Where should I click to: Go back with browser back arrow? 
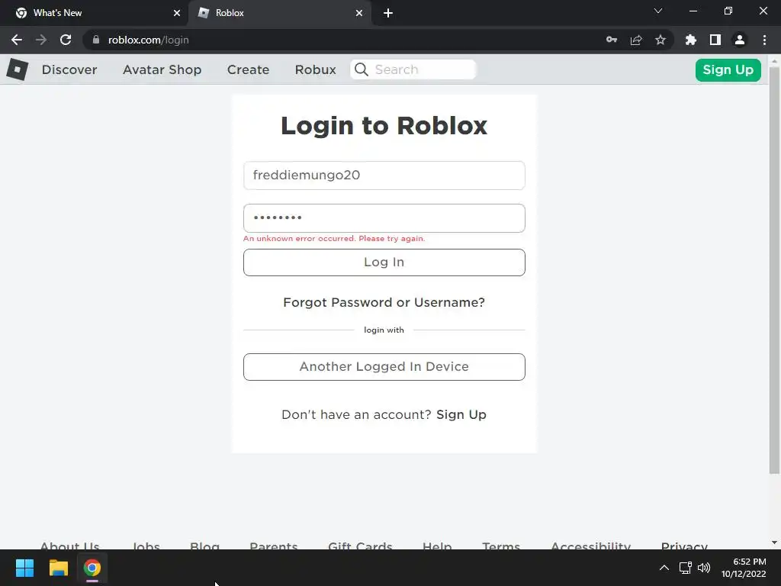[17, 40]
